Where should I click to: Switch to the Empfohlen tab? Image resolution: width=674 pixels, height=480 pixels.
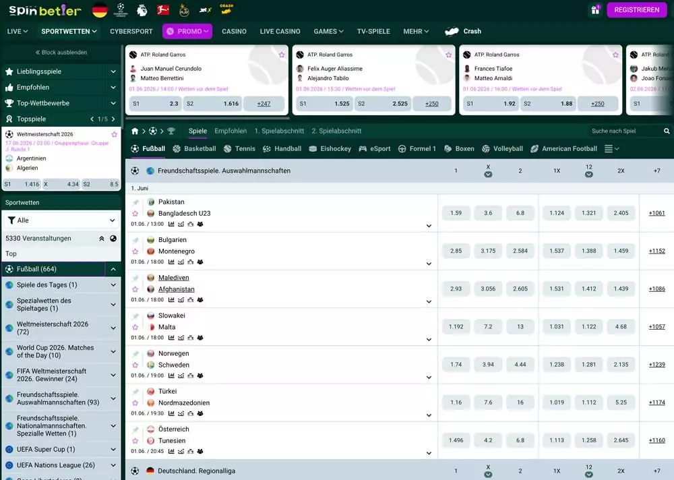pos(231,131)
